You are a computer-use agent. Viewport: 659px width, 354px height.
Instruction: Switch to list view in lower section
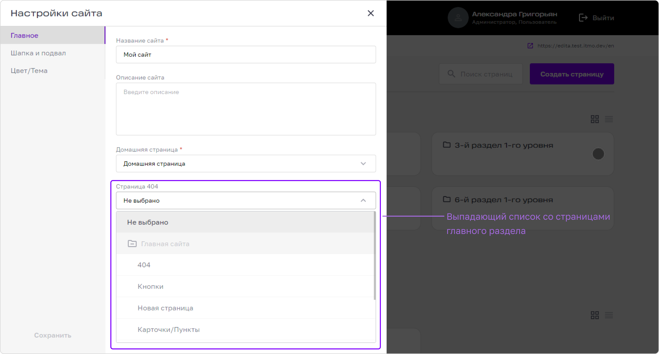click(x=609, y=315)
